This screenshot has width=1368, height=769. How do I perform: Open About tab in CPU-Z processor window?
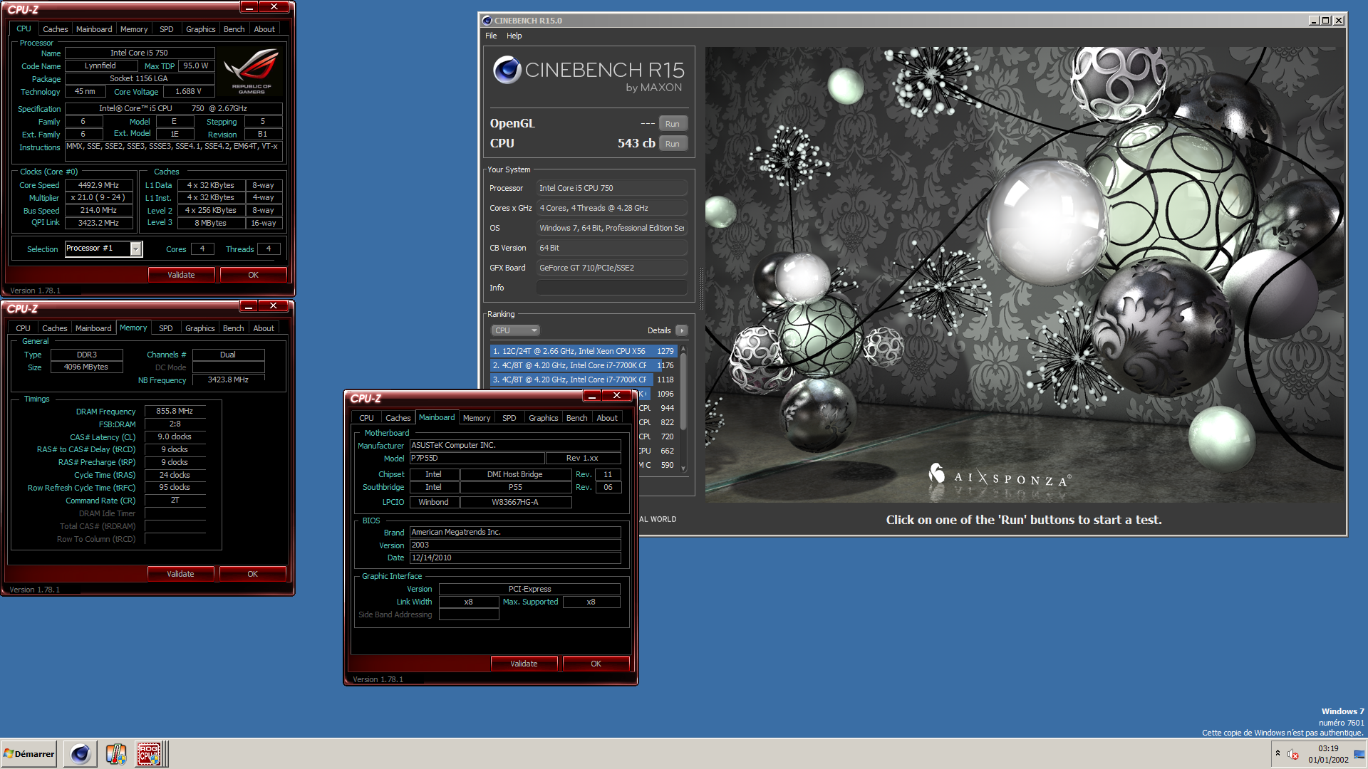click(264, 29)
